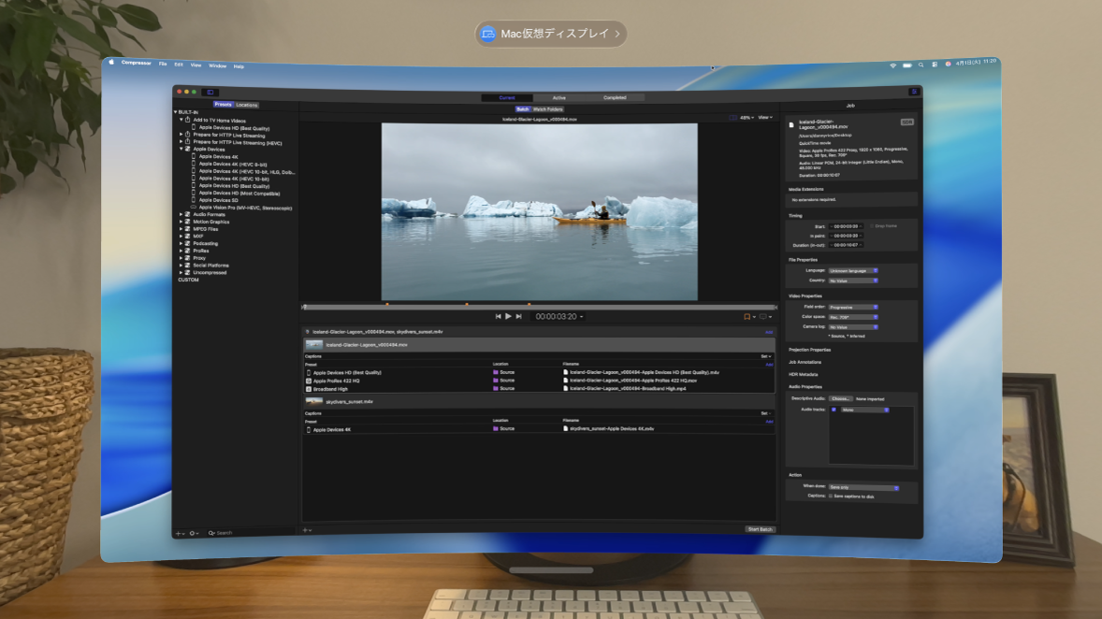The height and width of the screenshot is (619, 1102).
Task: Select the skydivers_sunset.m4v thumbnail
Action: coord(314,402)
